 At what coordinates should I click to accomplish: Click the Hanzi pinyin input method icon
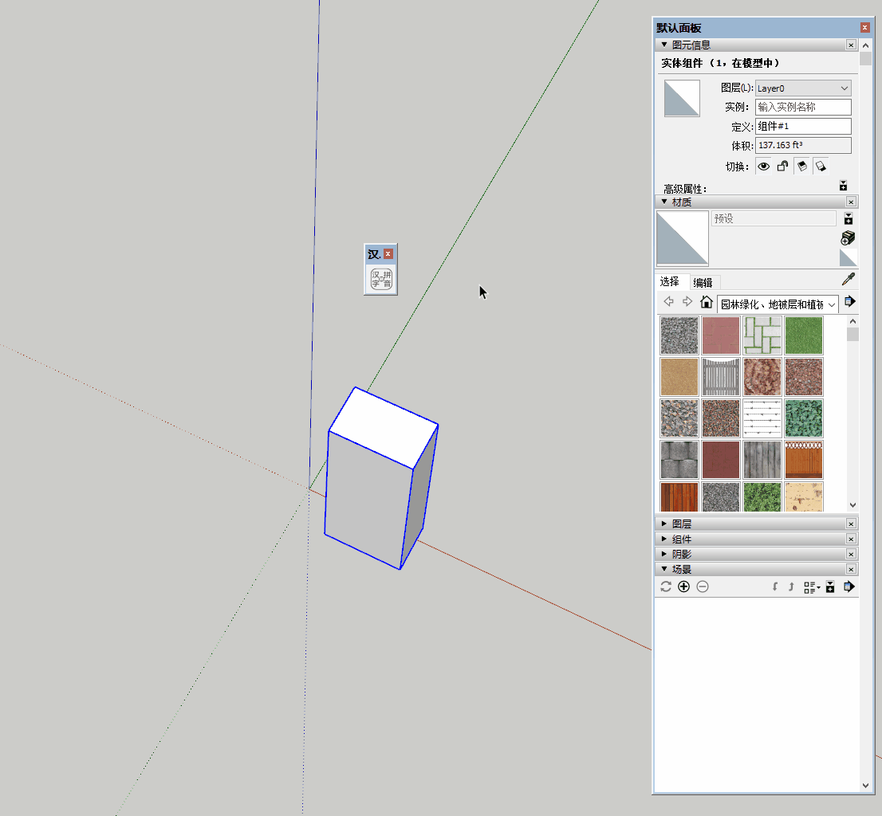point(381,280)
